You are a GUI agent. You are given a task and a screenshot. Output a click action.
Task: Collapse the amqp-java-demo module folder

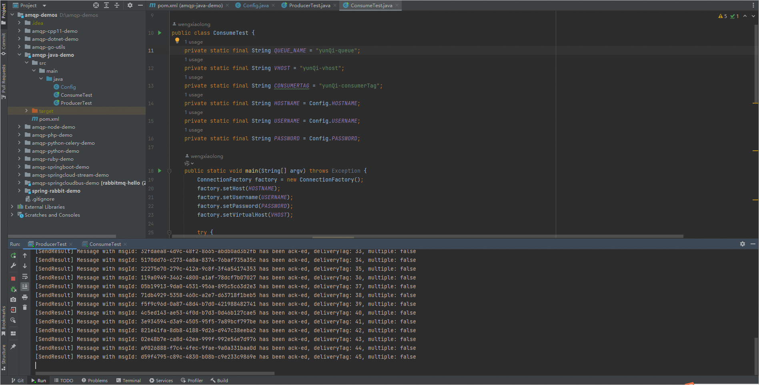[x=19, y=55]
